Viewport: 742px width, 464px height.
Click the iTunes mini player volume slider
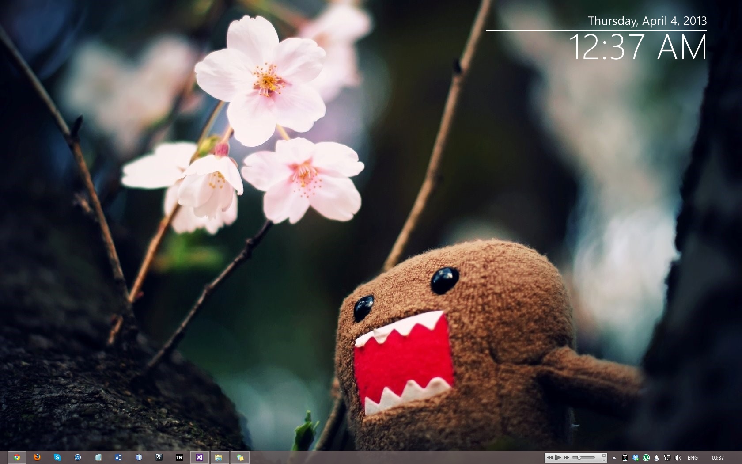(x=583, y=457)
